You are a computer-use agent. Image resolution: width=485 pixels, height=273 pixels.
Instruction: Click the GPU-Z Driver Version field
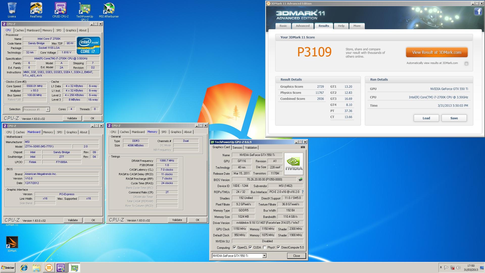pos(268,223)
